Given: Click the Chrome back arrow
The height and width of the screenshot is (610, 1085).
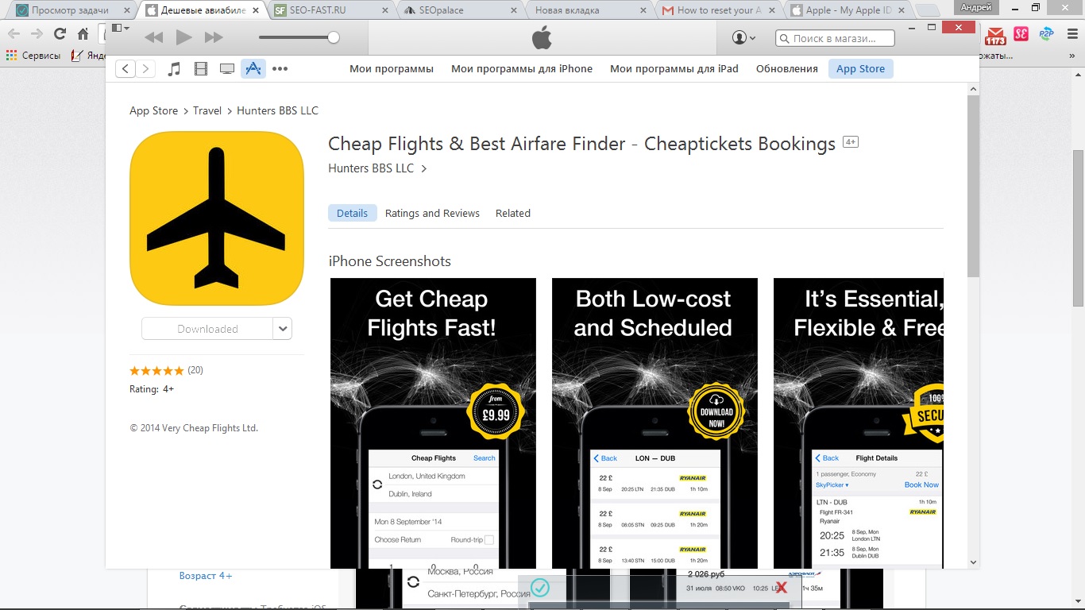Looking at the screenshot, I should tap(14, 34).
